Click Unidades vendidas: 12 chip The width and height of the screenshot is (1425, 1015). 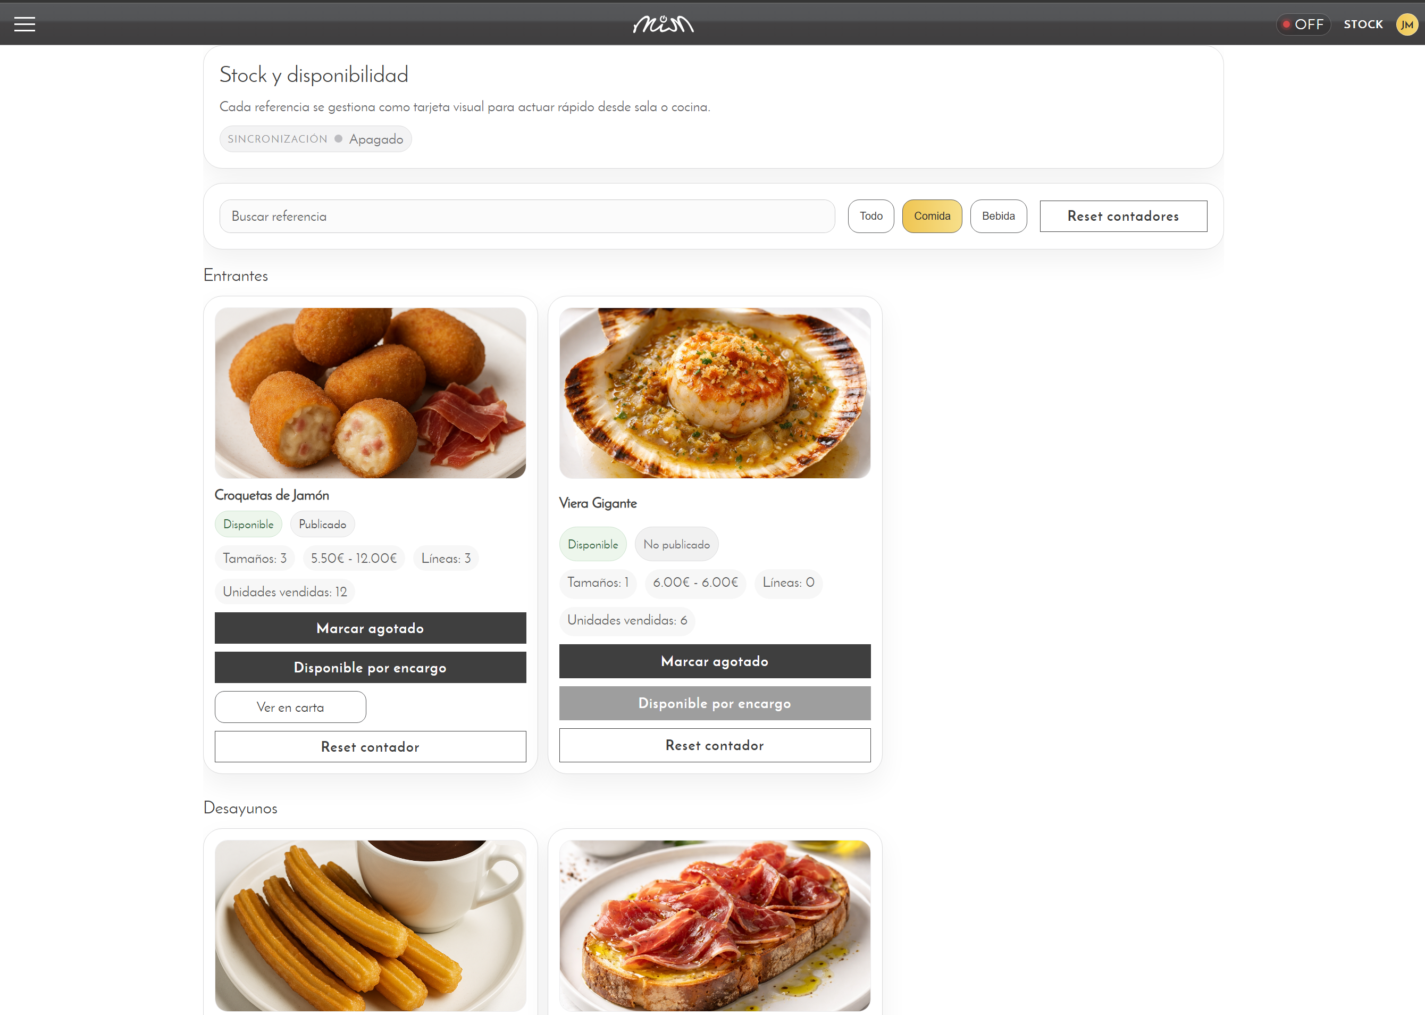tap(285, 592)
